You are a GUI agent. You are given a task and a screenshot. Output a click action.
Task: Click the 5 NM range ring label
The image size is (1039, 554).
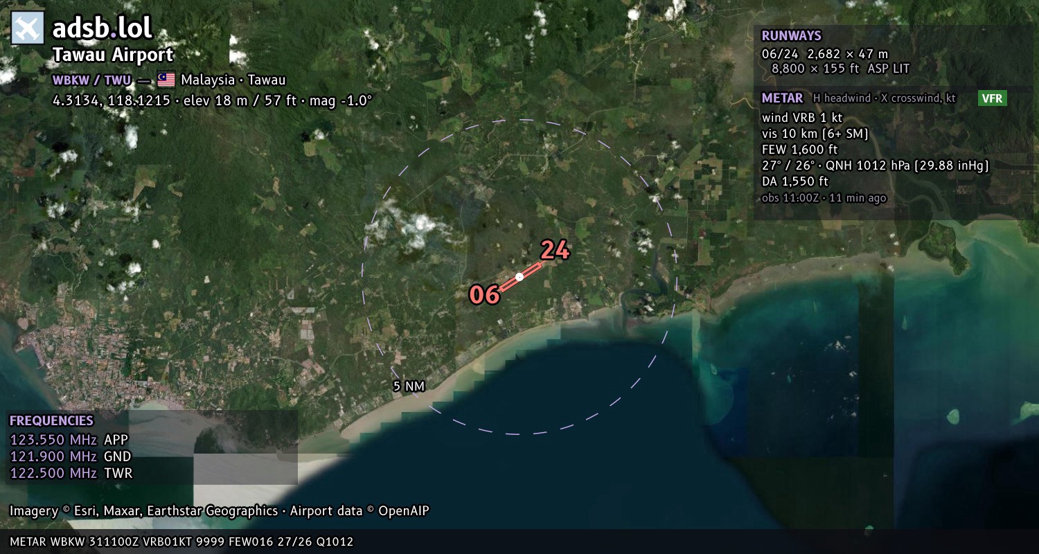(x=409, y=386)
